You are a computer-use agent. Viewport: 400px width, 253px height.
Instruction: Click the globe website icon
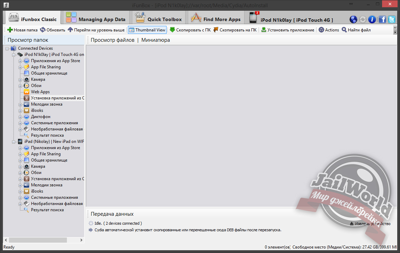[353, 19]
